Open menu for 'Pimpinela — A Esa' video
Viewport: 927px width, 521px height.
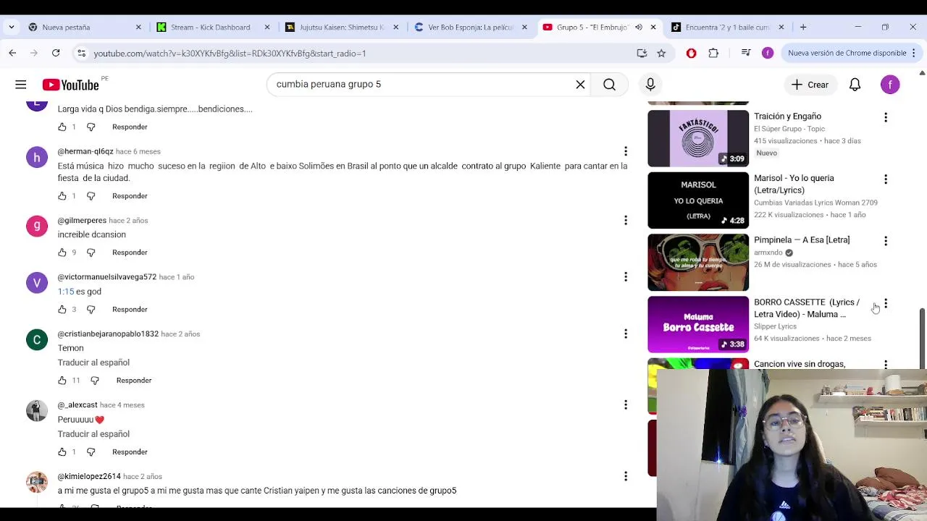pos(885,241)
